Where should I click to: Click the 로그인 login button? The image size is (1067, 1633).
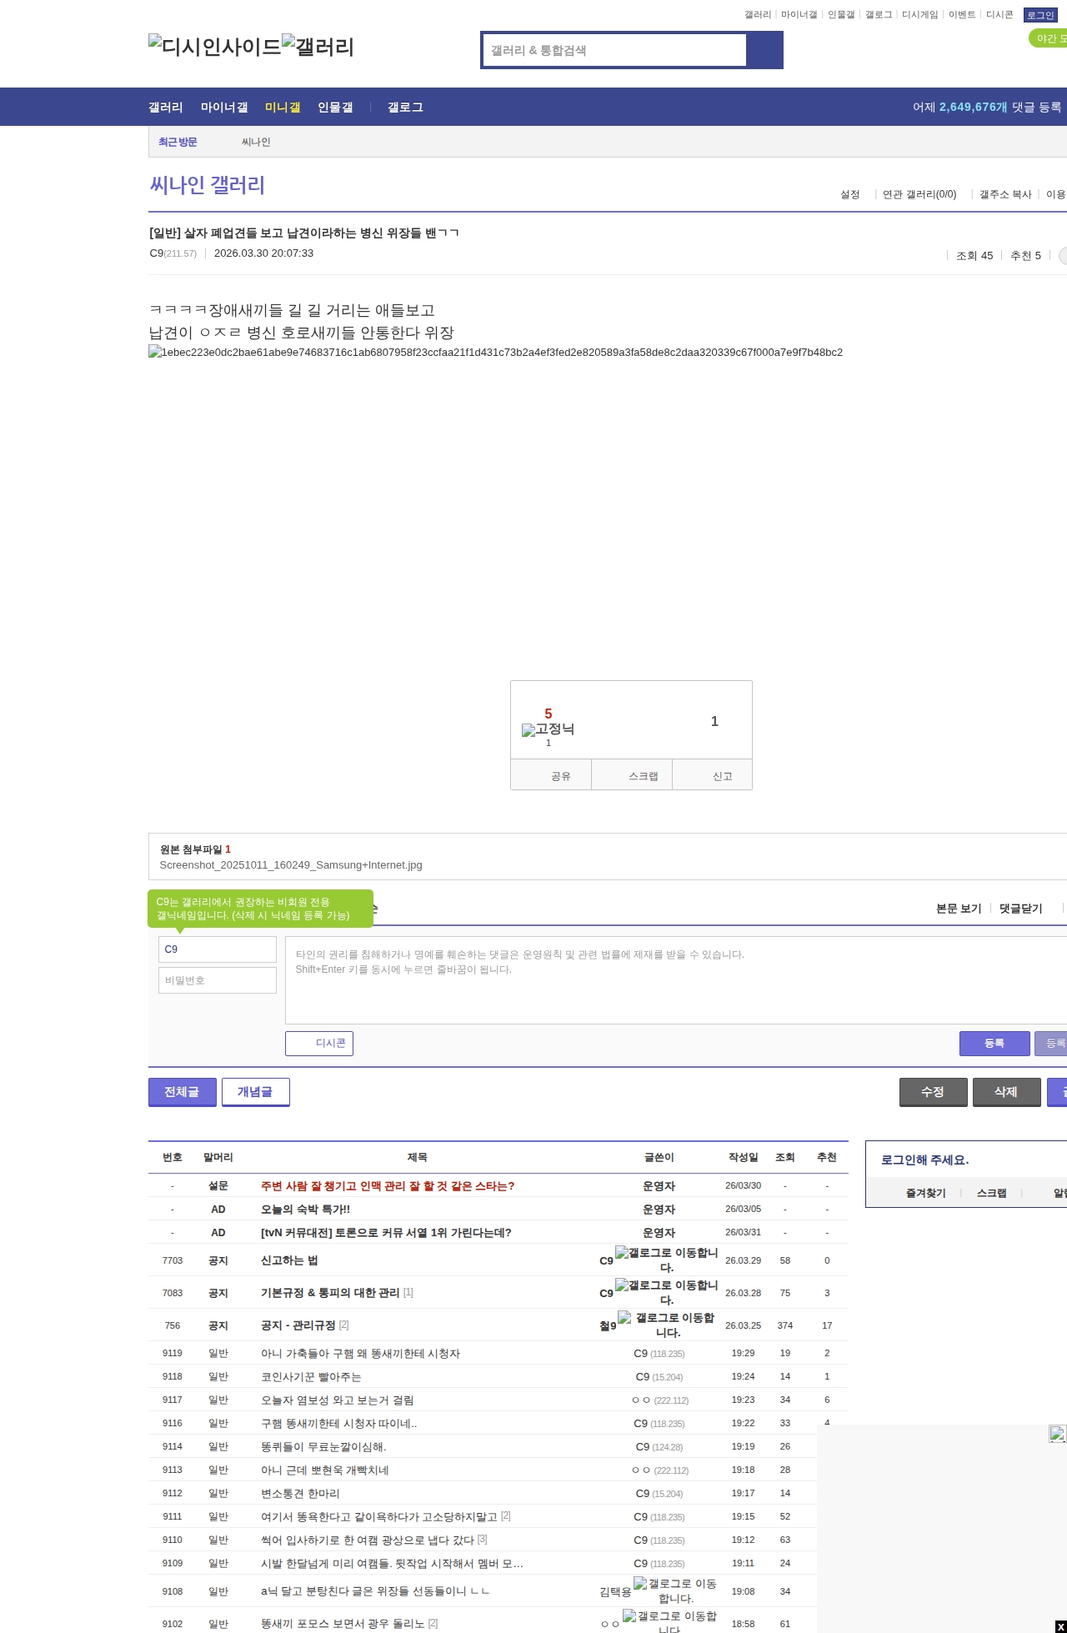[x=1039, y=15]
